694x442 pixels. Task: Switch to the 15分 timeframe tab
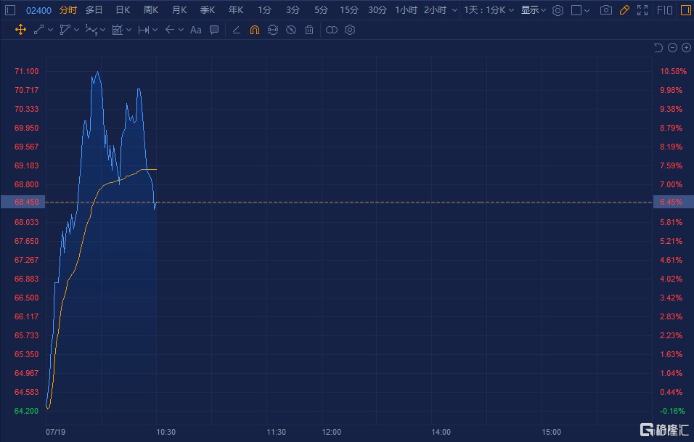pyautogui.click(x=349, y=10)
